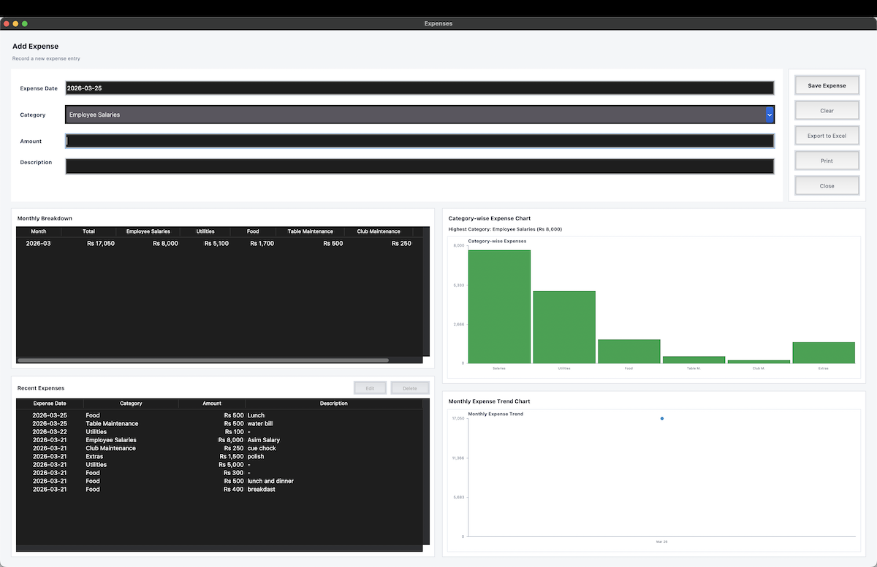
Task: Click the Print button
Action: pos(827,161)
